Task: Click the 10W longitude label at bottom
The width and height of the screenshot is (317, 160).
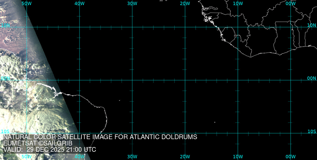Action: pyautogui.click(x=238, y=157)
